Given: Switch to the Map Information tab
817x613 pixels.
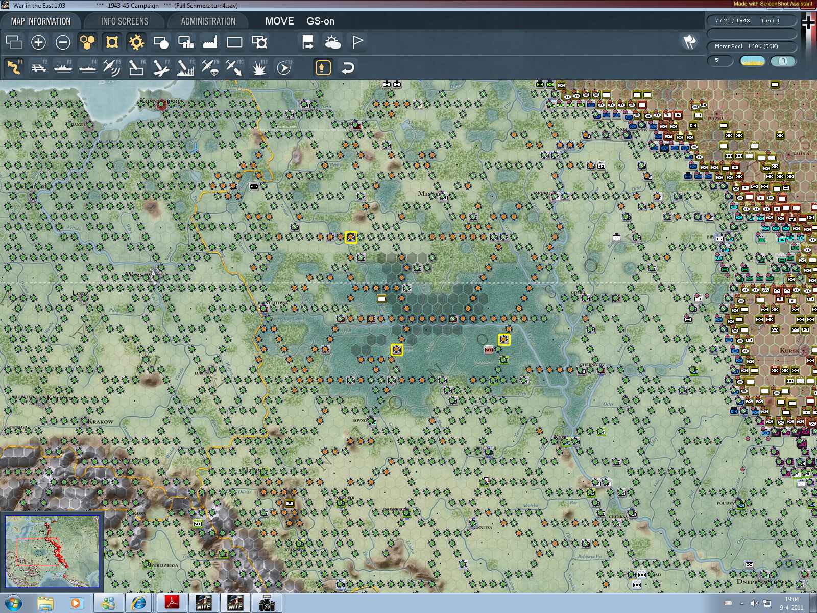Looking at the screenshot, I should tap(41, 21).
